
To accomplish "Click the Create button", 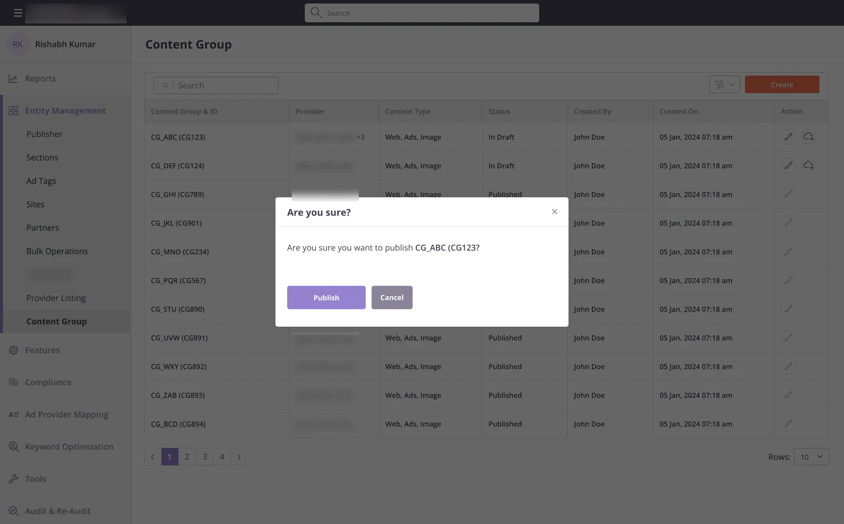I will click(782, 84).
